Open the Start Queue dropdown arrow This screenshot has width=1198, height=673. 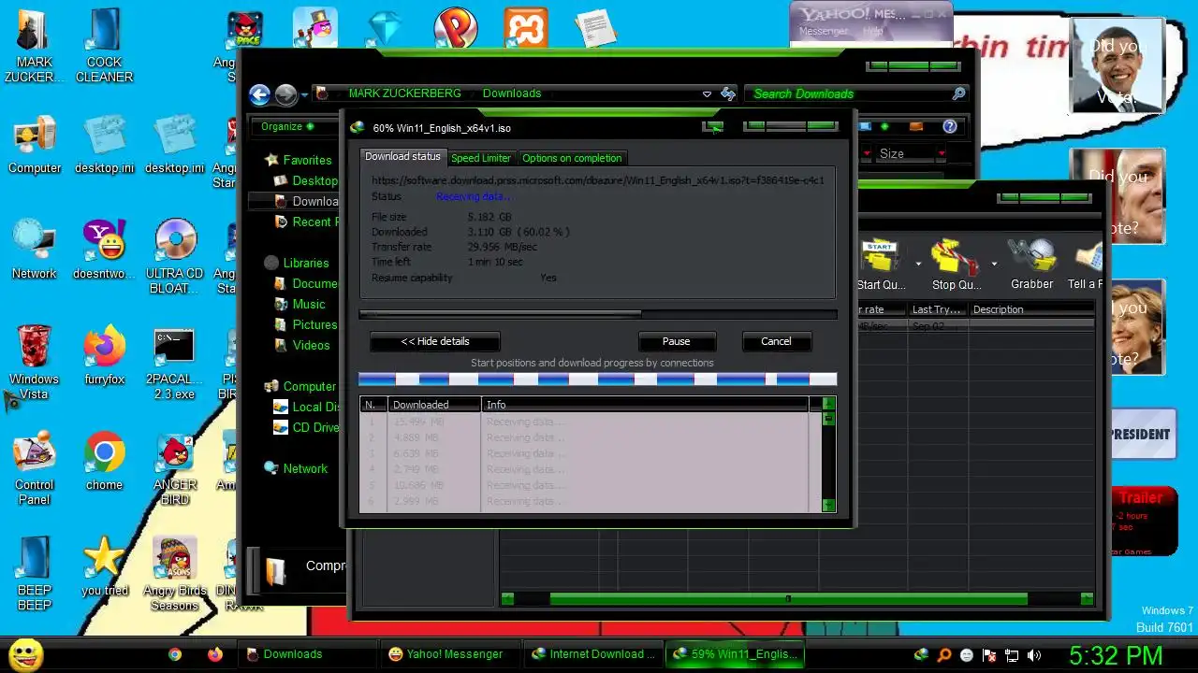pyautogui.click(x=918, y=265)
